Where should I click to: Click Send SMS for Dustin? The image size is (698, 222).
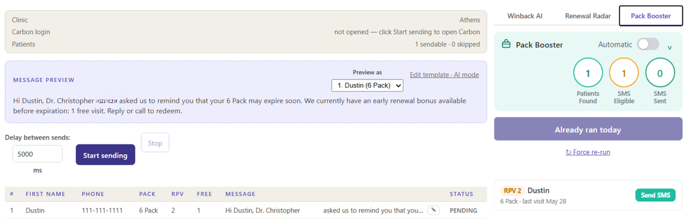656,195
